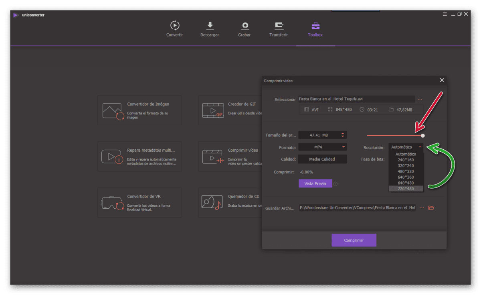Click the Comprimir button
481x295 pixels.
click(x=354, y=240)
